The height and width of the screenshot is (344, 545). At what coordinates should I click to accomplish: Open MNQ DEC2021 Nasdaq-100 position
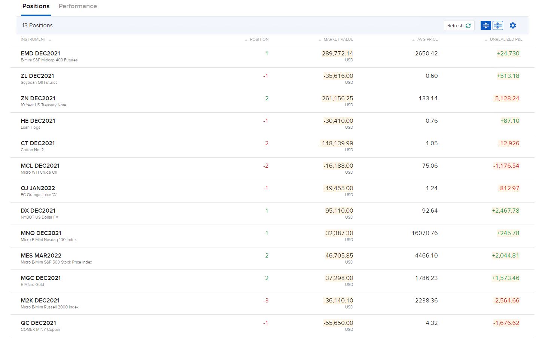click(x=41, y=233)
